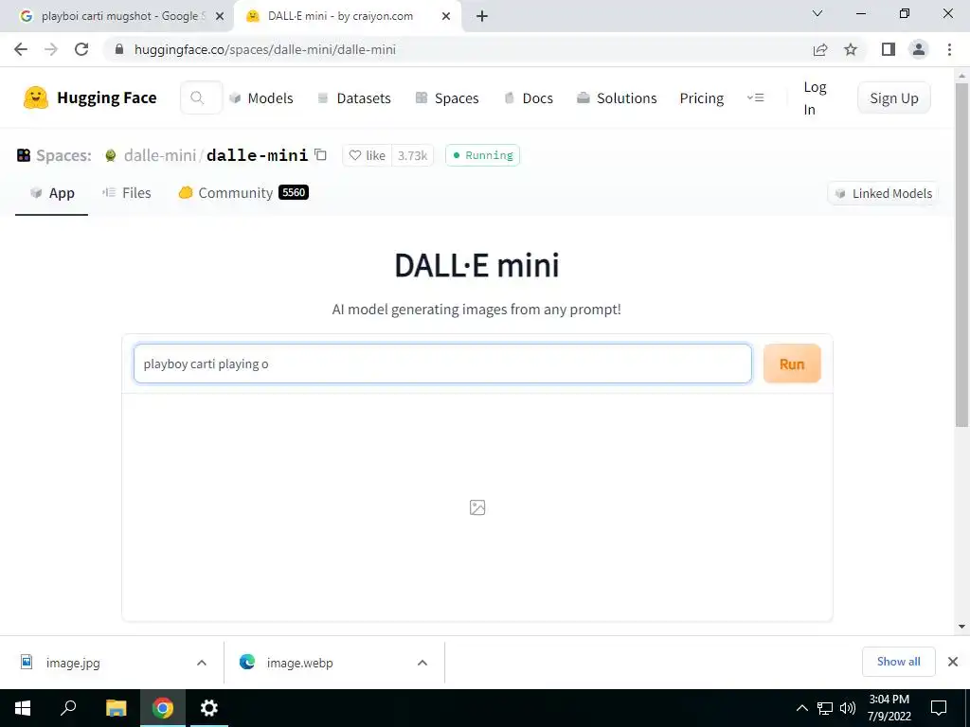Open the Hugging Face search box

pyautogui.click(x=201, y=98)
